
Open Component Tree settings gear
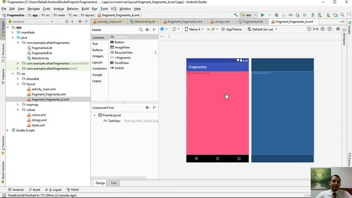(x=147, y=108)
